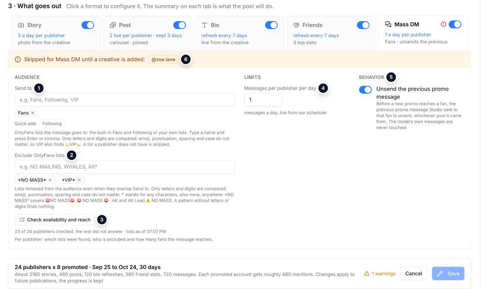Screen dimensions: 481x289
Task: Click the Story camera icon
Action: click(21, 25)
